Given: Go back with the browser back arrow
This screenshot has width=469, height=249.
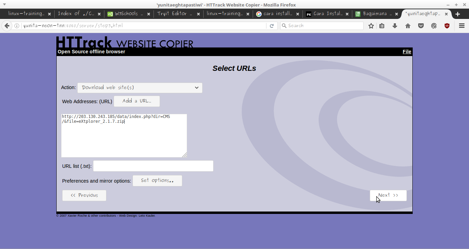Looking at the screenshot, I should (x=7, y=26).
